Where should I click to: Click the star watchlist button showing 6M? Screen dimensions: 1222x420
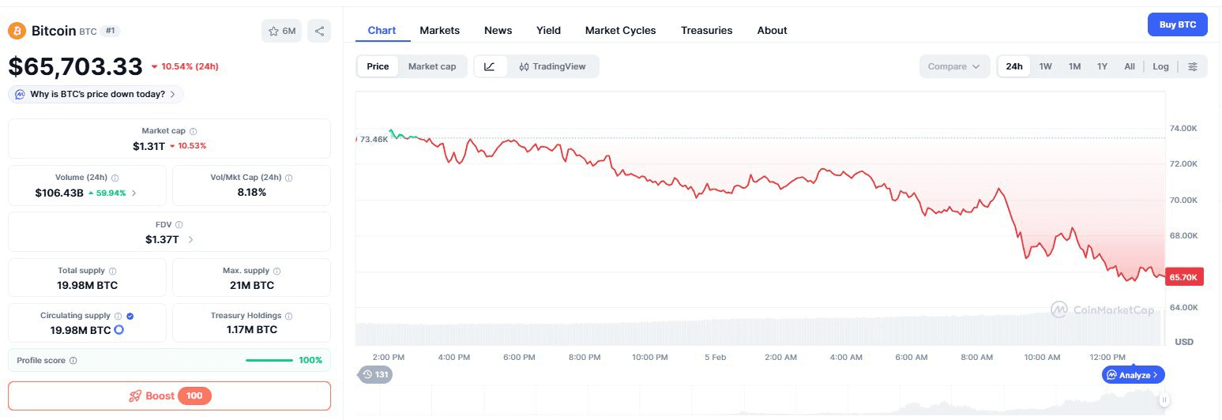(281, 31)
